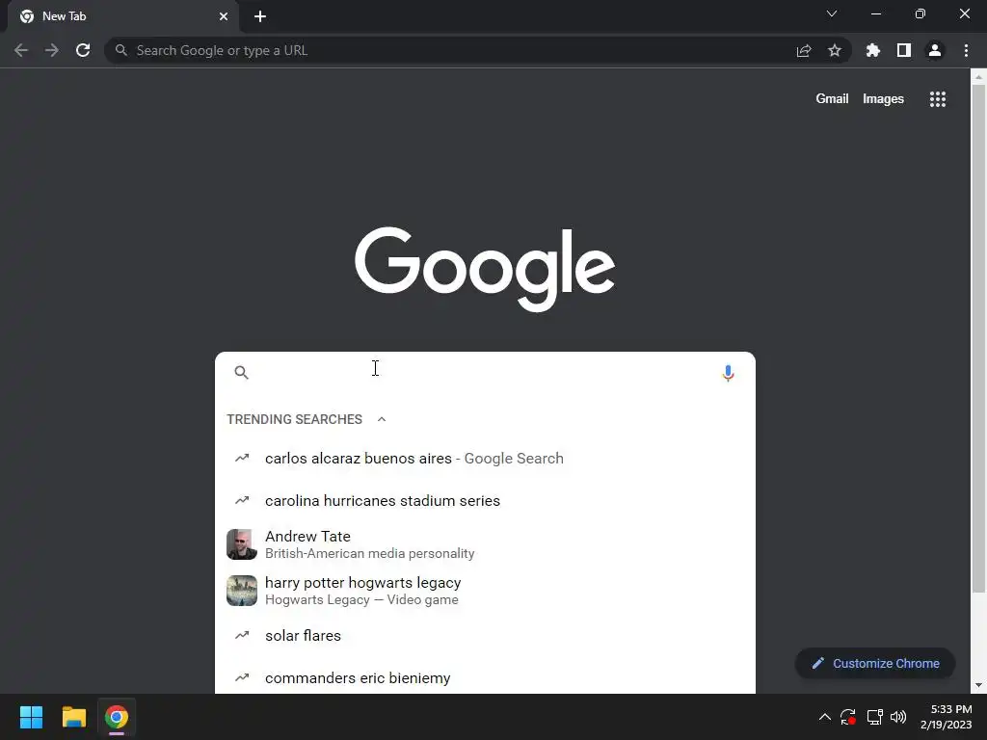
Task: Open a new tab with the plus button
Action: pos(260,16)
